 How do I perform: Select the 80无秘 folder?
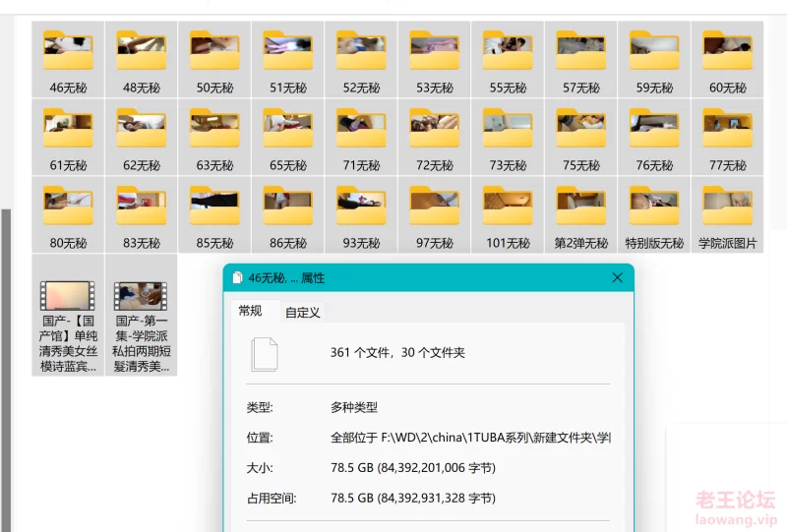(68, 214)
